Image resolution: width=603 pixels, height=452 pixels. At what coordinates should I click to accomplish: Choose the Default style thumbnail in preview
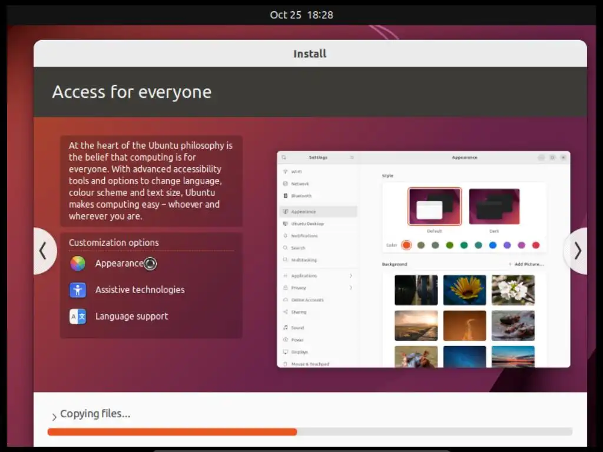tap(435, 207)
